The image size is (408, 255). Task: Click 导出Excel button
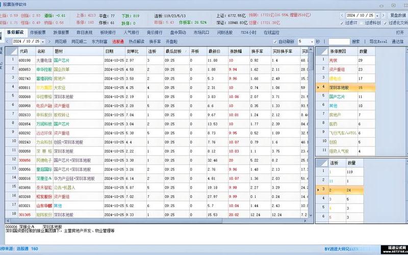pyautogui.click(x=378, y=42)
